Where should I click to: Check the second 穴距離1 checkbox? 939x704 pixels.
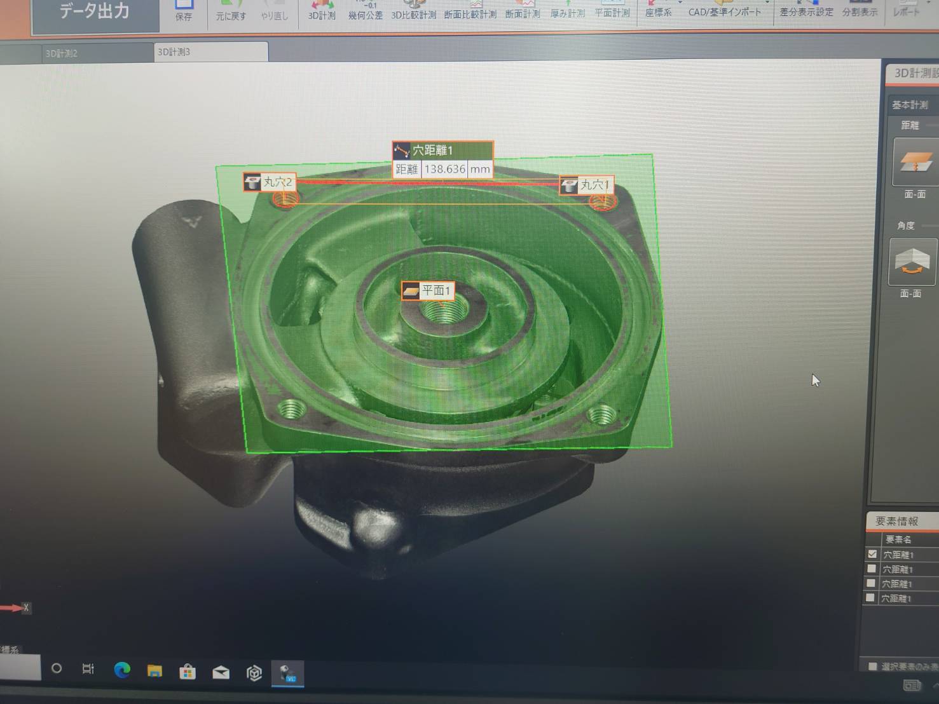click(x=872, y=569)
